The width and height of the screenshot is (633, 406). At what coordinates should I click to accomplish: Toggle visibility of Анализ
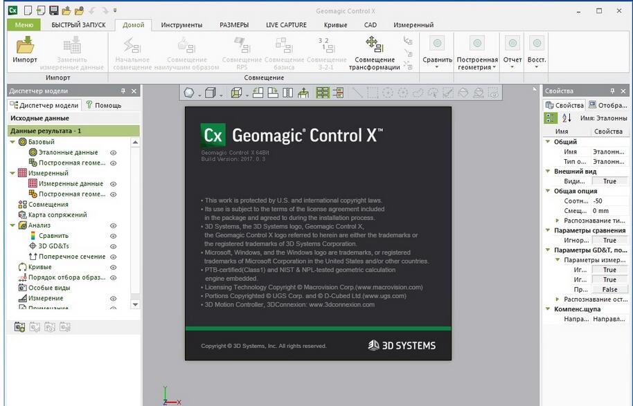(x=114, y=225)
